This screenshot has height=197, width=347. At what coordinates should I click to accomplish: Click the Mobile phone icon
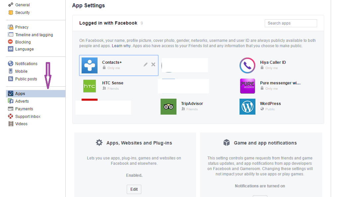pos(11,71)
